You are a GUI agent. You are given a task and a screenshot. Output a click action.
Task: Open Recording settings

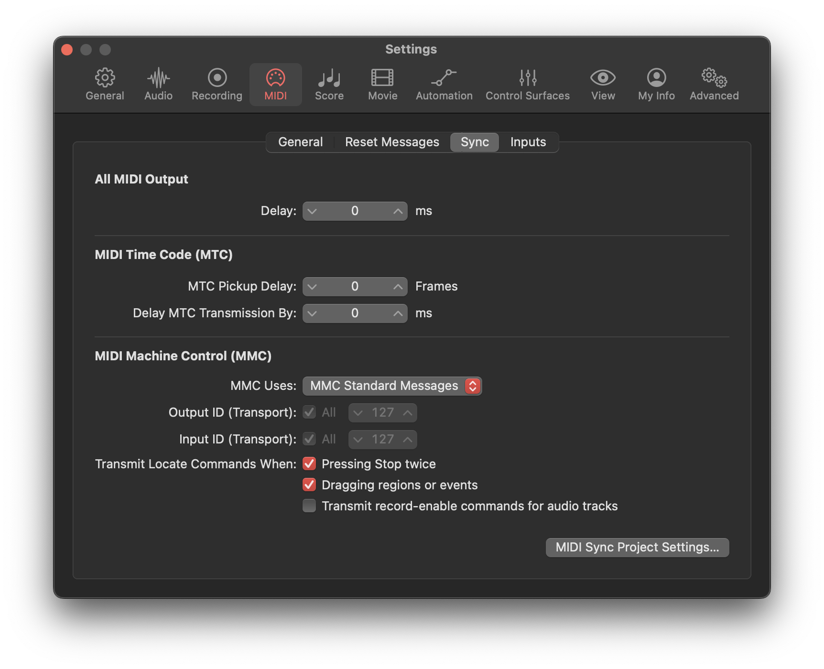[x=216, y=84]
